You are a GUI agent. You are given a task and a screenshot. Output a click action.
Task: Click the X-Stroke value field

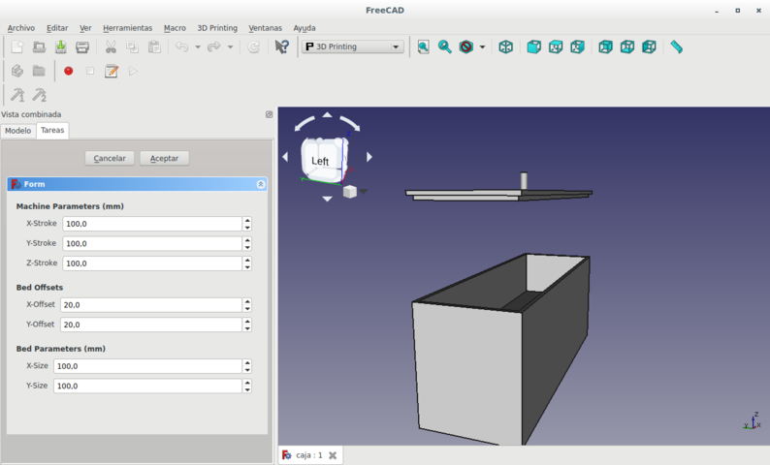(x=152, y=224)
